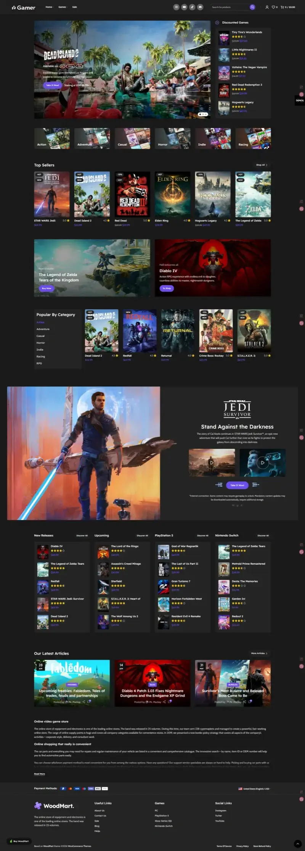The image size is (305, 851).
Task: Select RPG in Popular By Category
Action: click(x=39, y=364)
